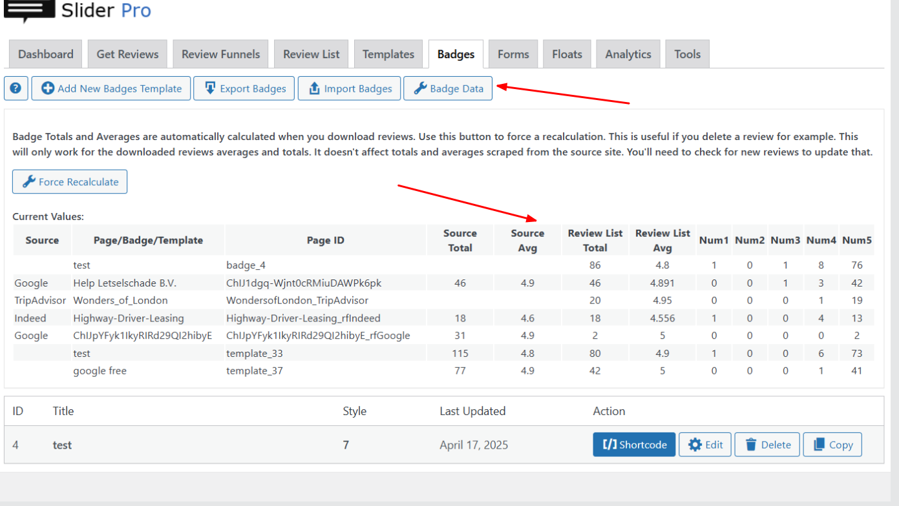Image resolution: width=899 pixels, height=506 pixels.
Task: Select the Templates tab
Action: point(388,54)
